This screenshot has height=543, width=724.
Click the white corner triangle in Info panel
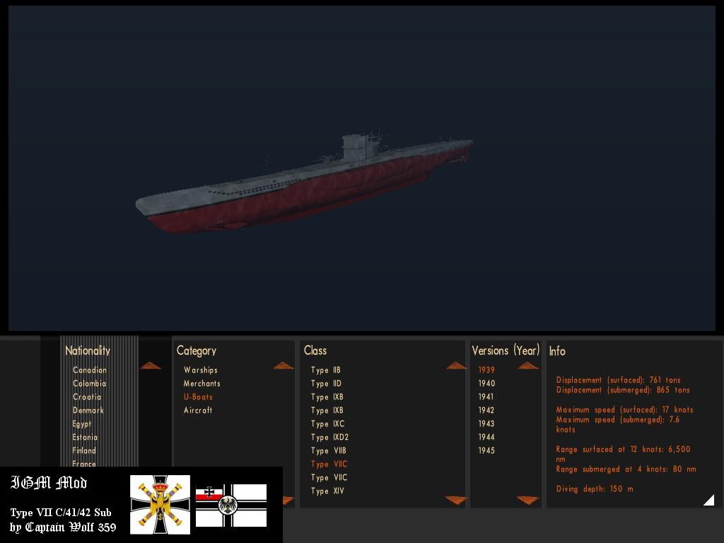[710, 501]
